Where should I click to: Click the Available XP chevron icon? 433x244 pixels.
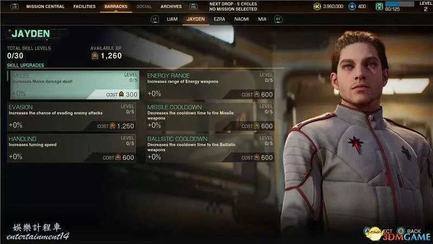point(95,56)
